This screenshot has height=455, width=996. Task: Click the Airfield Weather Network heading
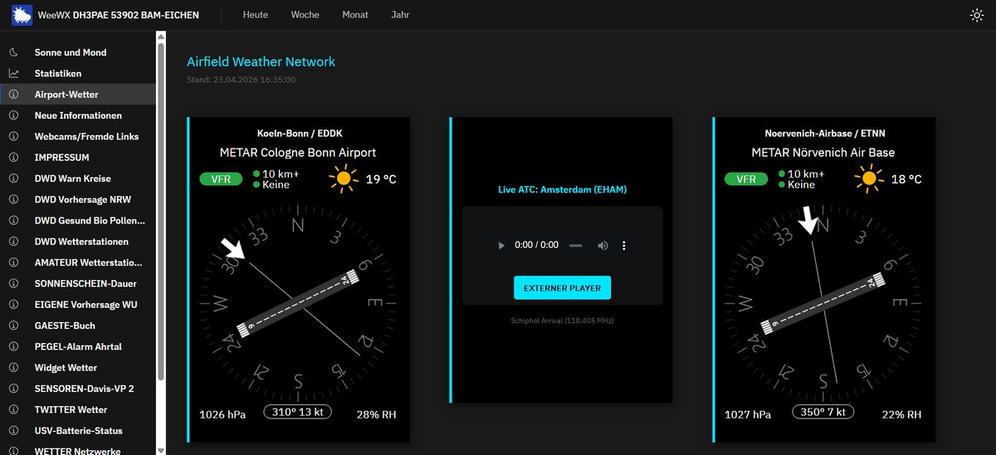[261, 61]
